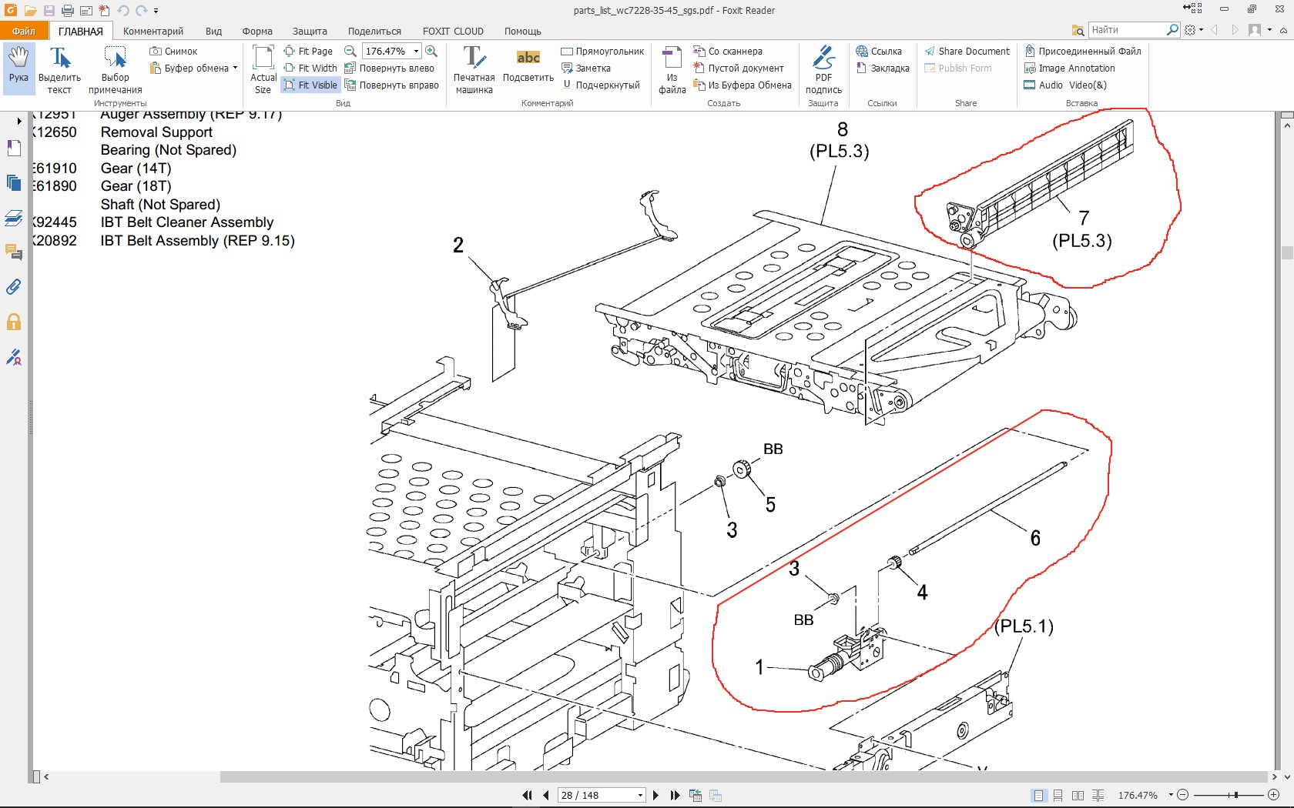Click into the Найти search field
Screen dimensions: 1294x808
1126,30
